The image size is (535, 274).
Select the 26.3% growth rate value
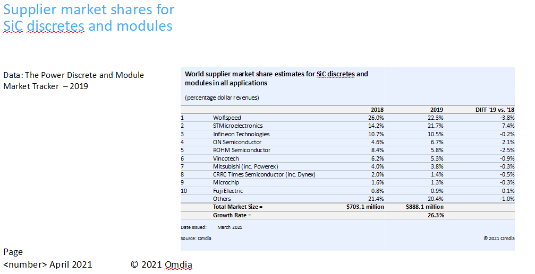tap(436, 215)
